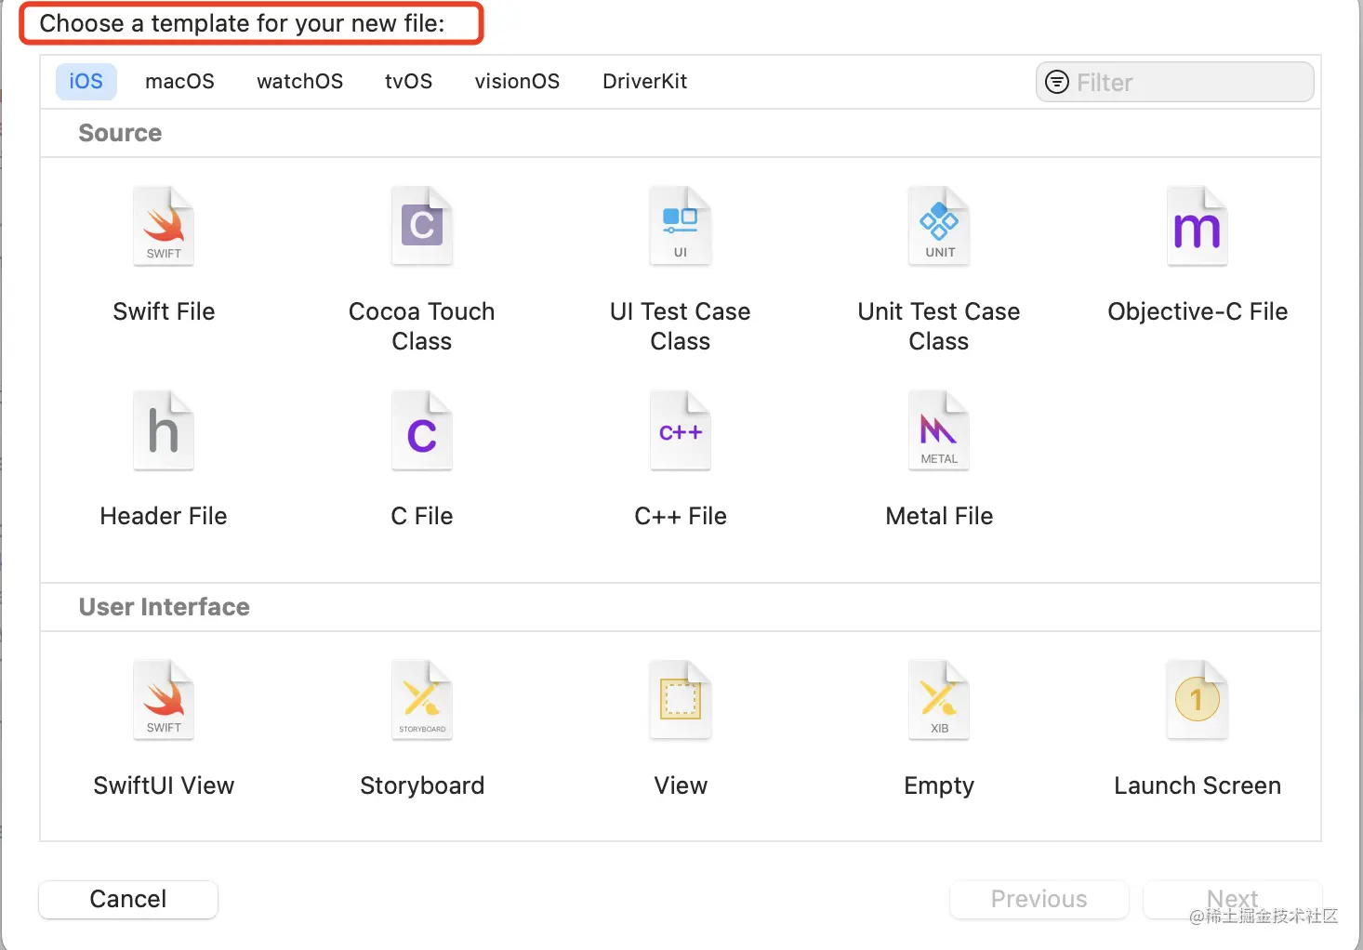
Task: Select the Swift File template icon
Action: [164, 227]
